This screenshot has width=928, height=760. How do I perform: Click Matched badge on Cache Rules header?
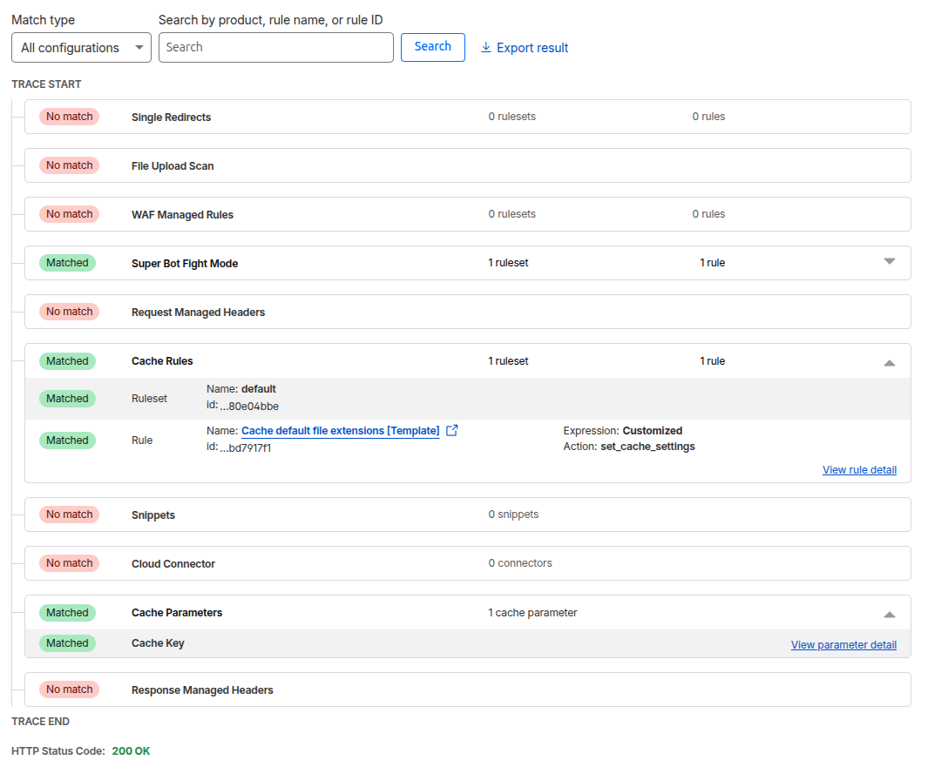coord(67,360)
